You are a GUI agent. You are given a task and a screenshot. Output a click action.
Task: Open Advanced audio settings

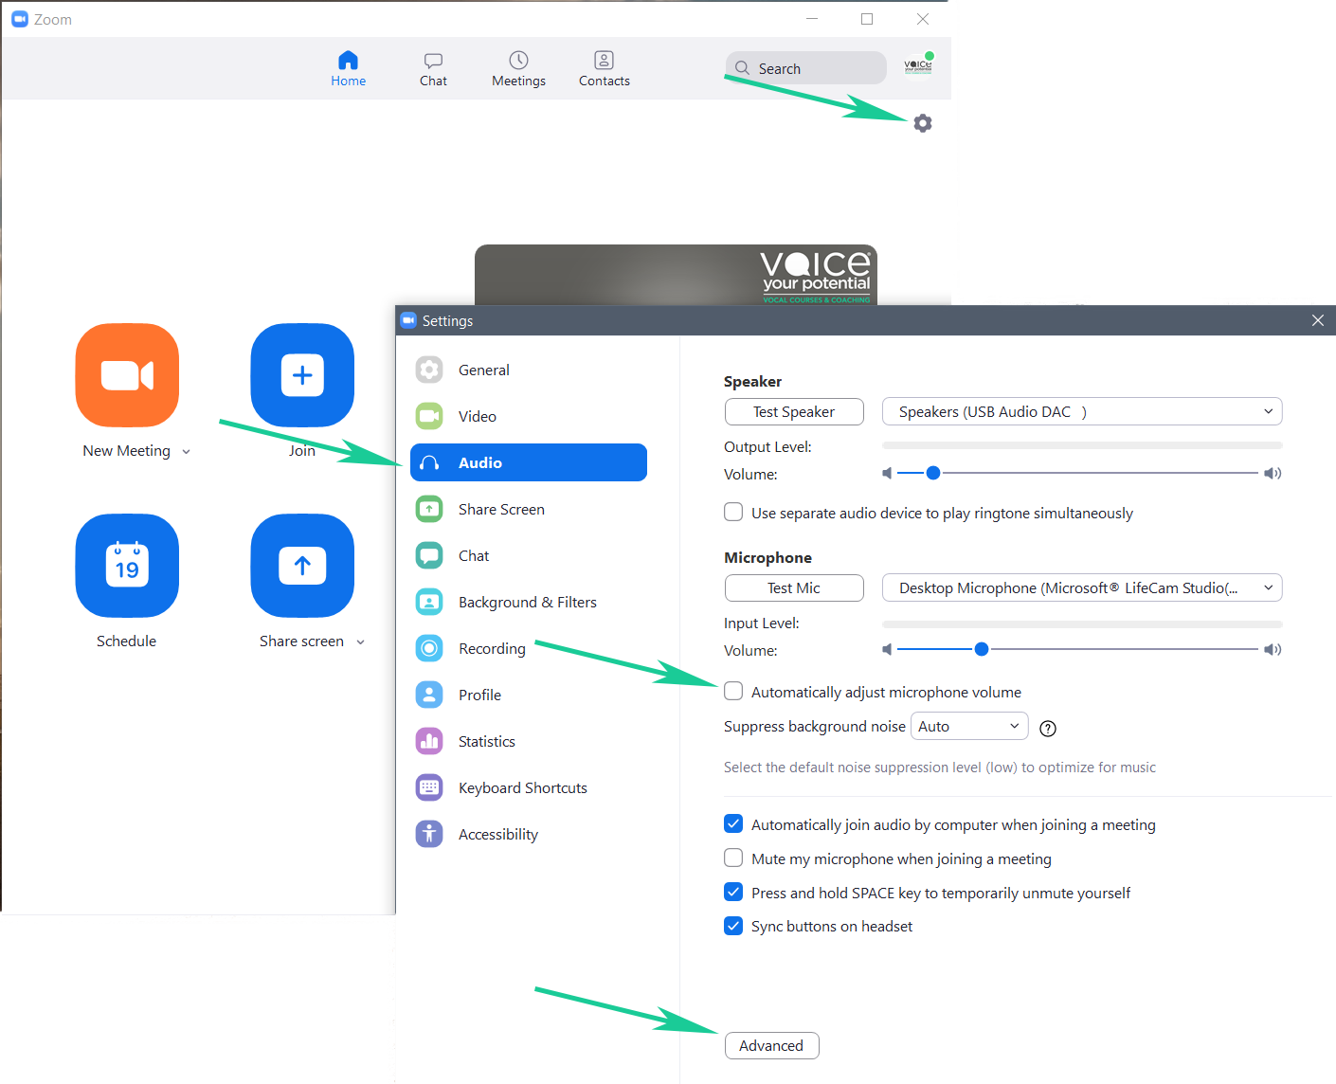771,1045
